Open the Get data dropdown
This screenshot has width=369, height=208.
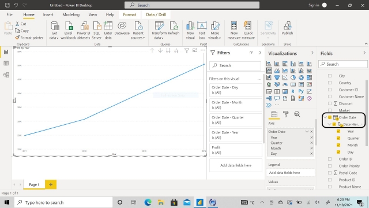[54, 31]
